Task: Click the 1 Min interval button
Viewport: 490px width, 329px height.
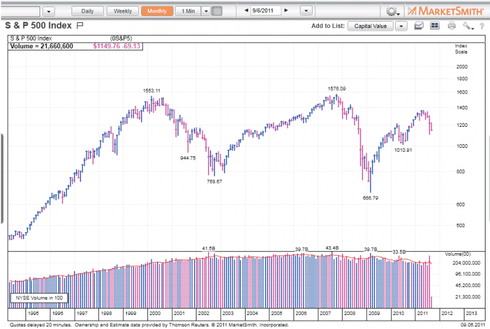Action: [188, 11]
